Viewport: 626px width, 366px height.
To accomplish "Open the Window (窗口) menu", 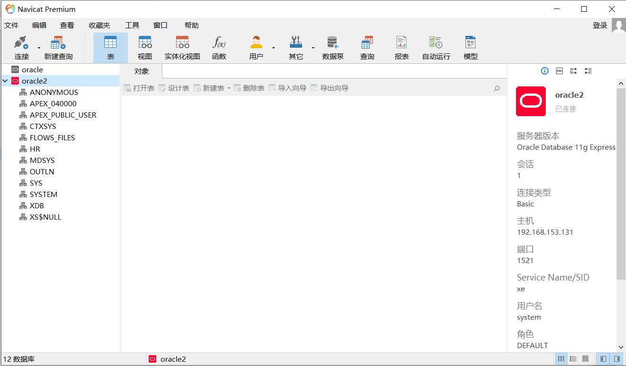I will (161, 26).
